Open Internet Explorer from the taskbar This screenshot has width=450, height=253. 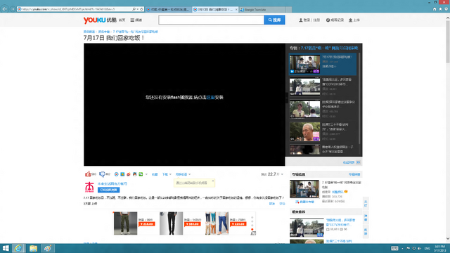click(x=18, y=248)
